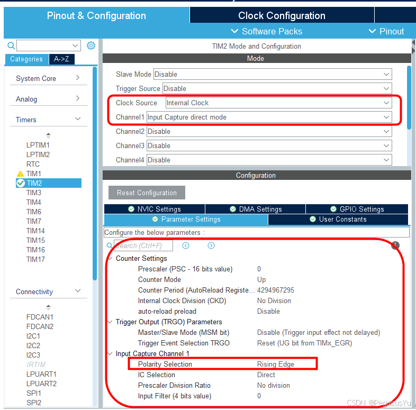Go to next search result arrow

point(211,245)
